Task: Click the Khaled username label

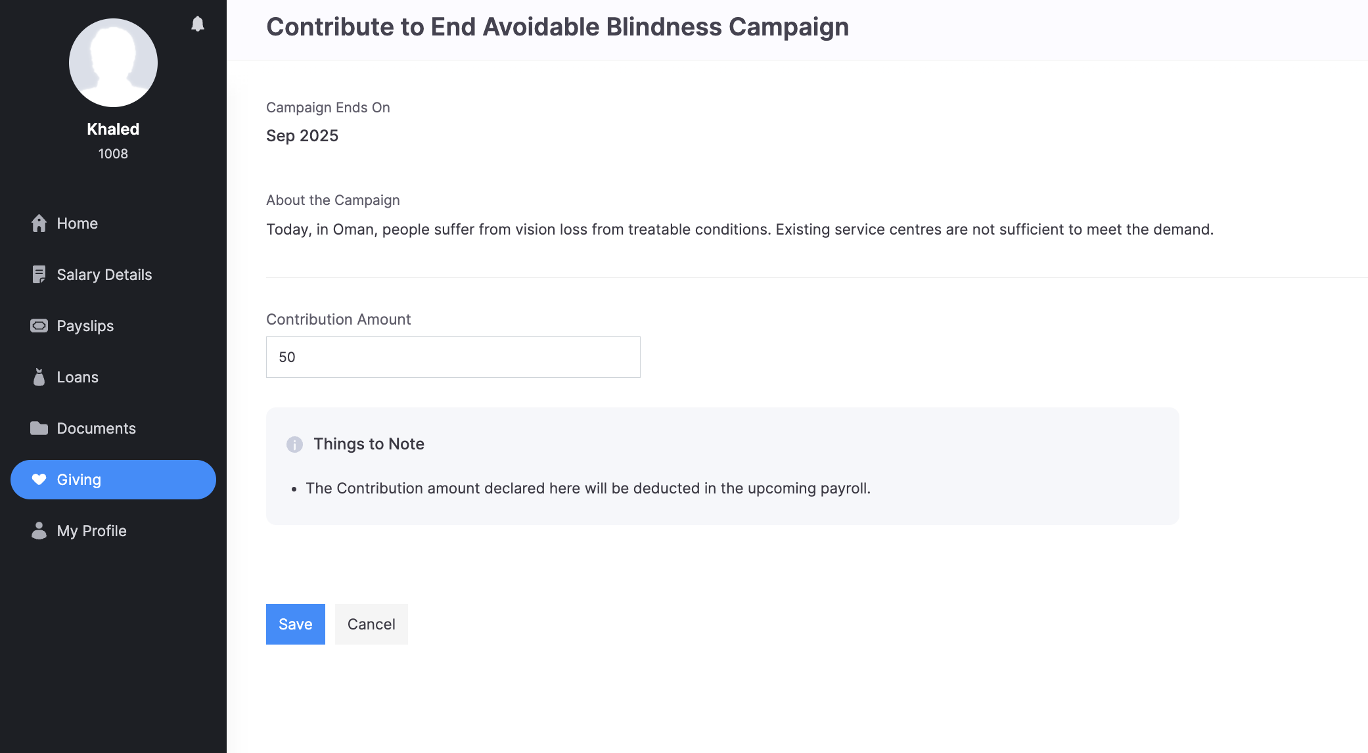Action: 113,129
